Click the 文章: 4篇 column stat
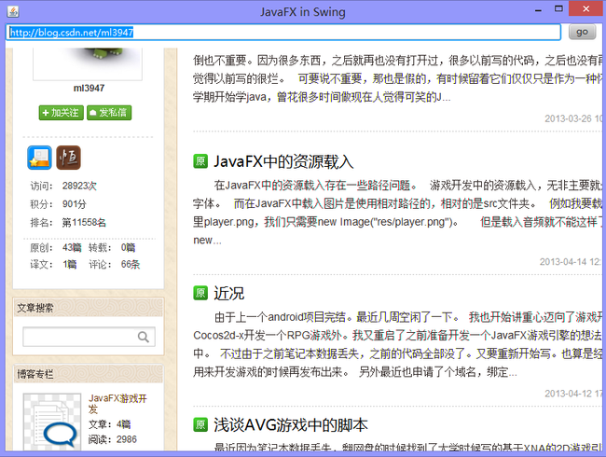 (x=109, y=424)
